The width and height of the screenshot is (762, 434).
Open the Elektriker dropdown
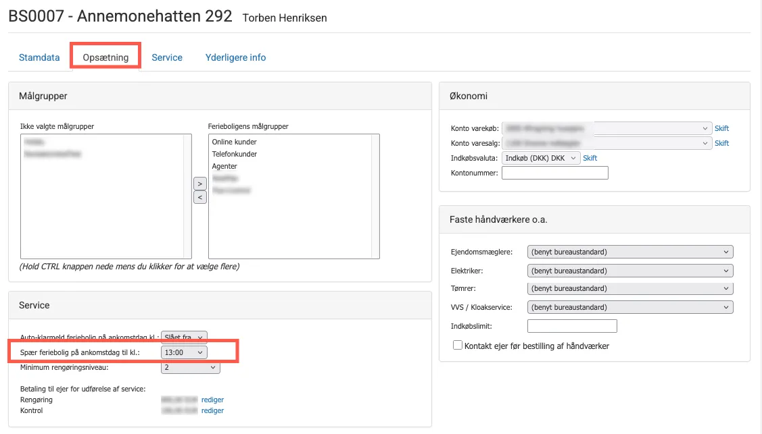(629, 271)
